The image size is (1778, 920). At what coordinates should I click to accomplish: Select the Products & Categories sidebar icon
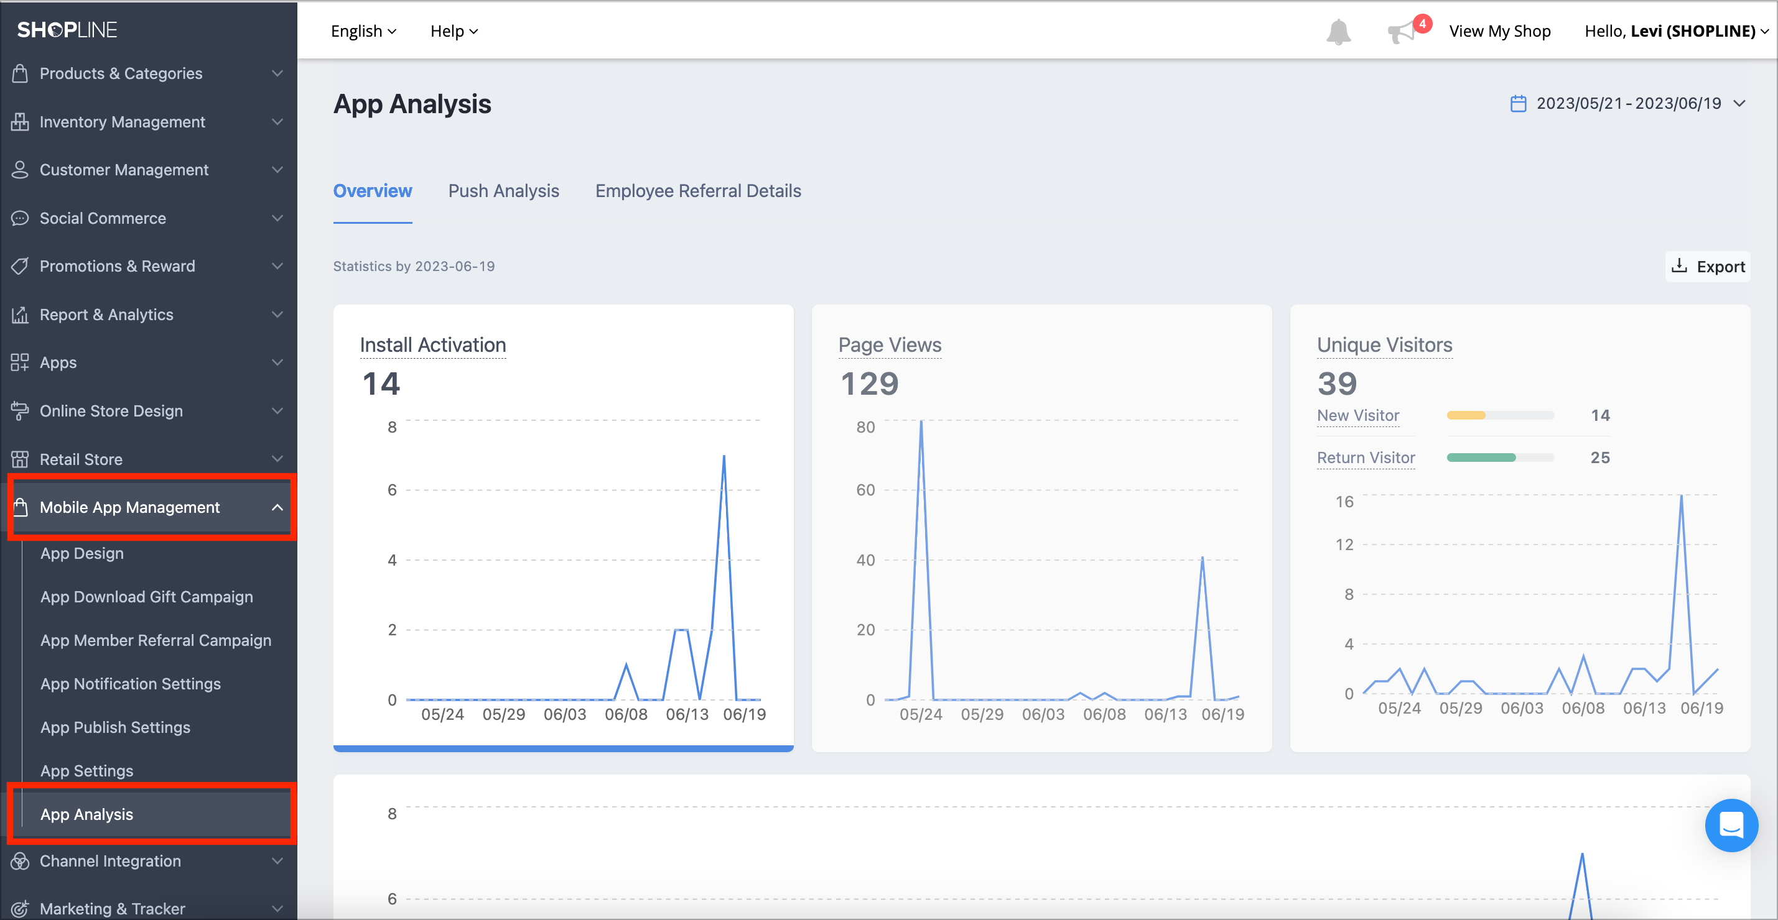[x=20, y=73]
